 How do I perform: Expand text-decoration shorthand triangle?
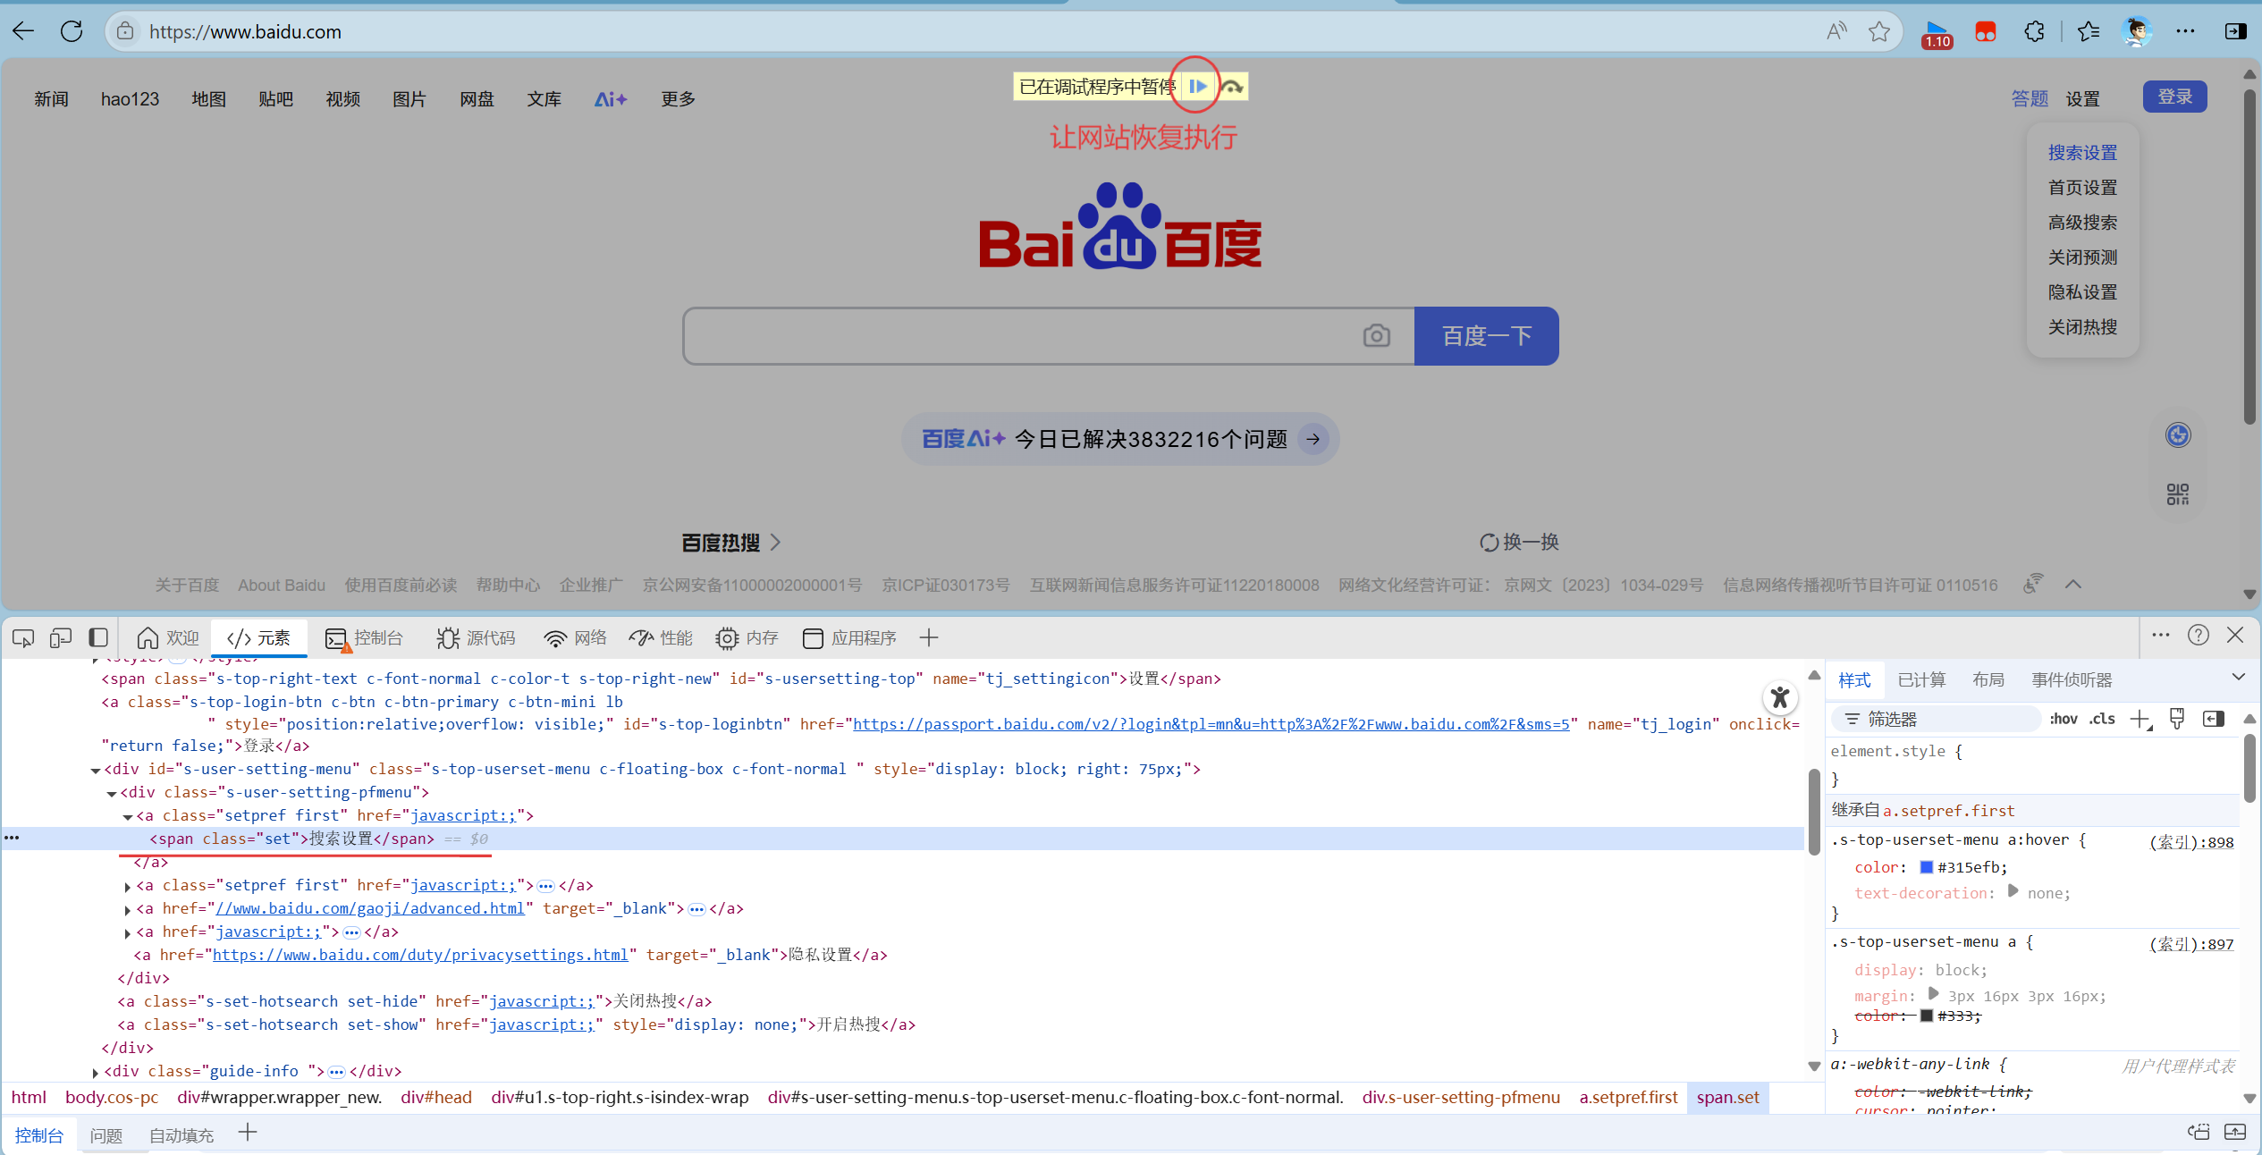click(2013, 891)
